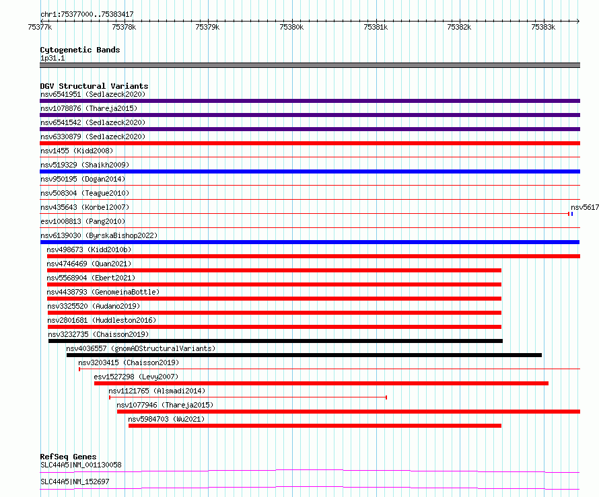Click the purple bar under nsv6541542
The width and height of the screenshot is (599, 497).
(310, 129)
